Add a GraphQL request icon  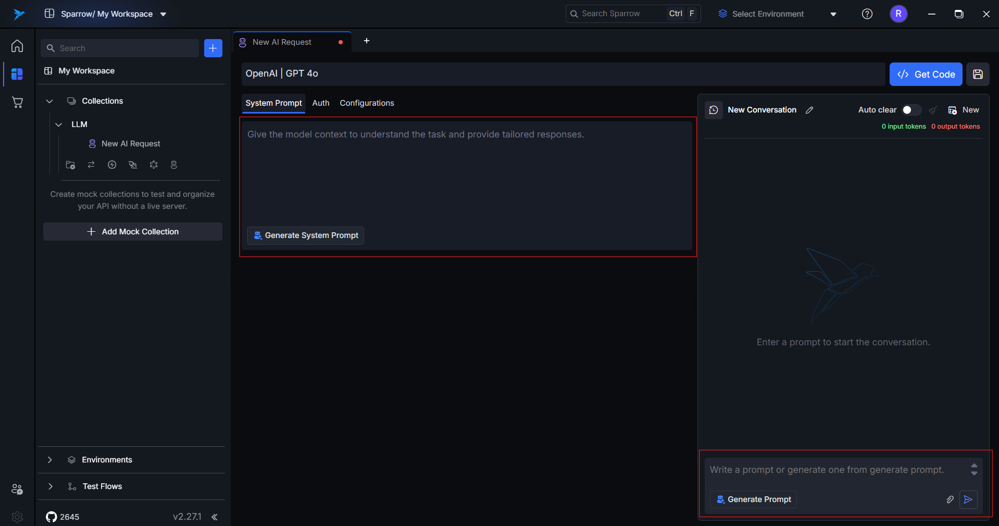(154, 165)
